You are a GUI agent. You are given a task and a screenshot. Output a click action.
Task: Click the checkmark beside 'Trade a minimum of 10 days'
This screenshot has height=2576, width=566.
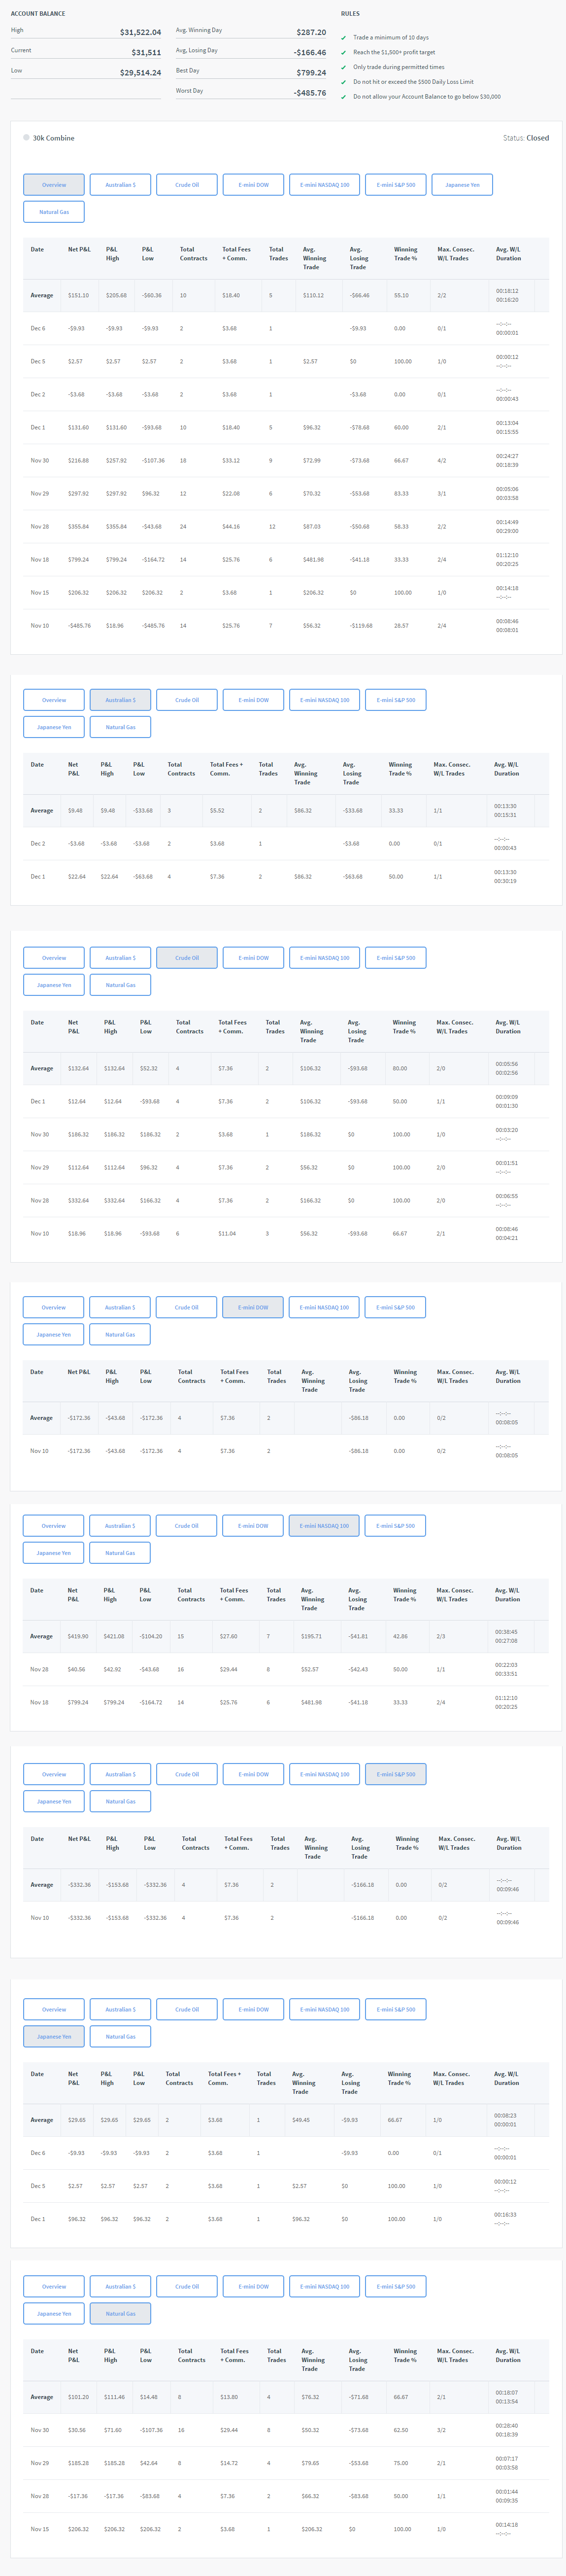pyautogui.click(x=344, y=38)
